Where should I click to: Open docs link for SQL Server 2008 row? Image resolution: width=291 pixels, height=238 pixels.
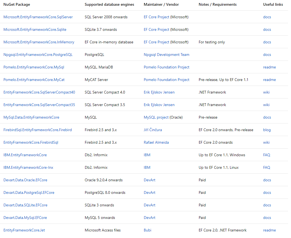click(x=267, y=17)
